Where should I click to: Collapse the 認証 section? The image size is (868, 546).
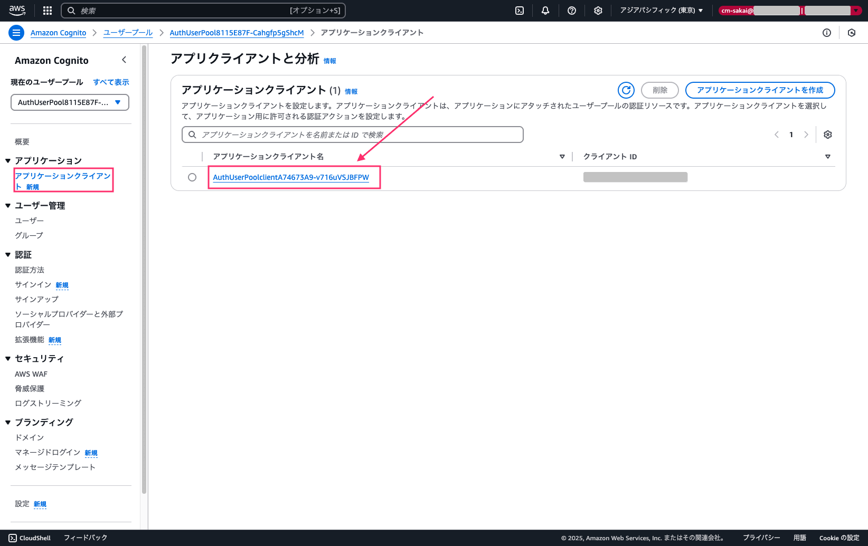(8, 255)
